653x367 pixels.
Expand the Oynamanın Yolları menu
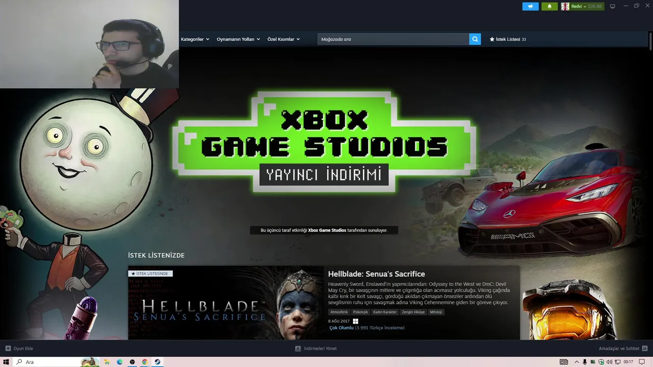tap(238, 39)
